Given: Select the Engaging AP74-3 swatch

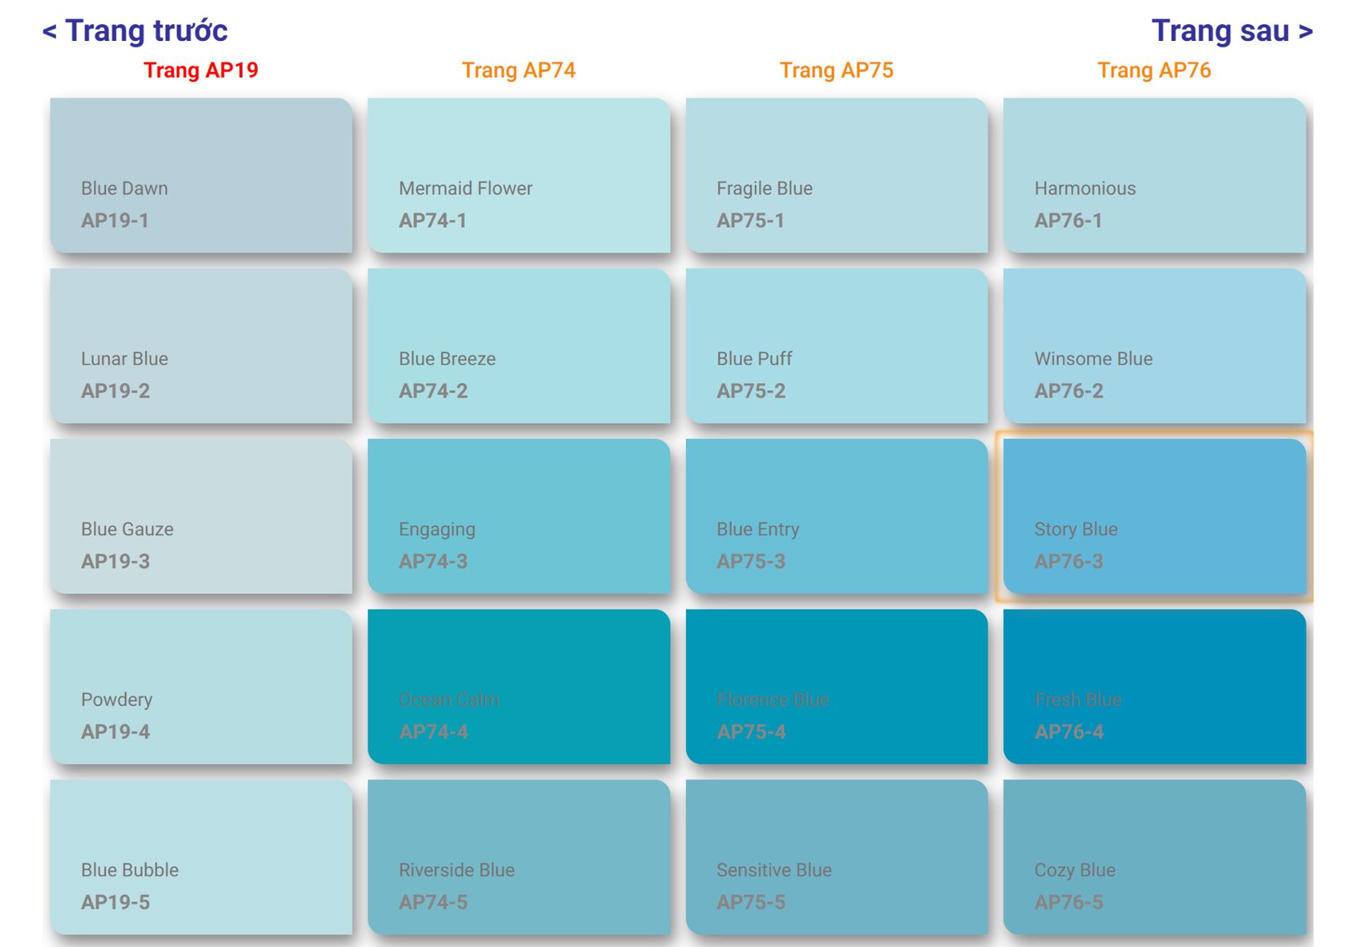Looking at the screenshot, I should point(518,516).
